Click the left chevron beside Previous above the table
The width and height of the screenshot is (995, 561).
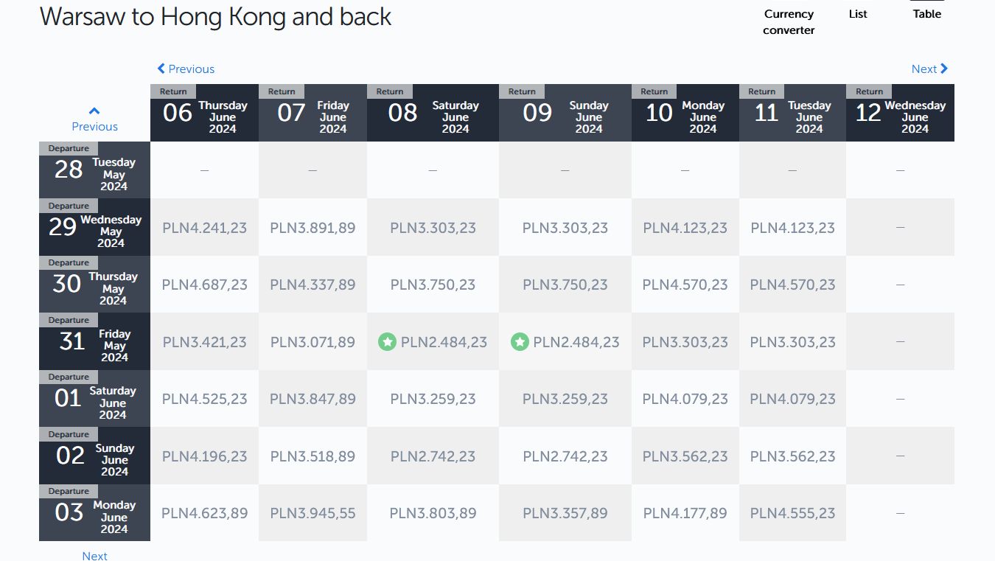[x=161, y=69]
